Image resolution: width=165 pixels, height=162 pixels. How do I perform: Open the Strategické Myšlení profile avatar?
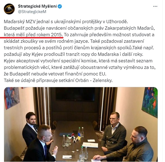pyautogui.click(x=9, y=9)
